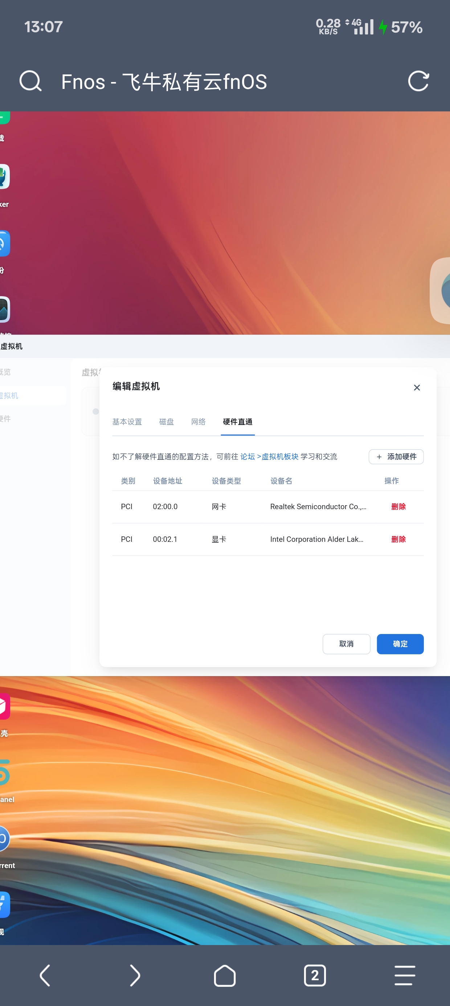
Task: Confirm changes with 确定 button
Action: 400,643
